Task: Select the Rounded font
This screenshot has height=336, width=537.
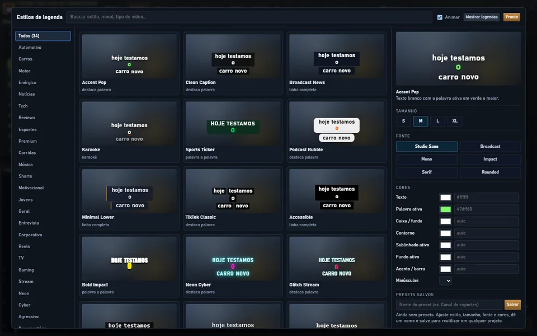Action: point(490,172)
